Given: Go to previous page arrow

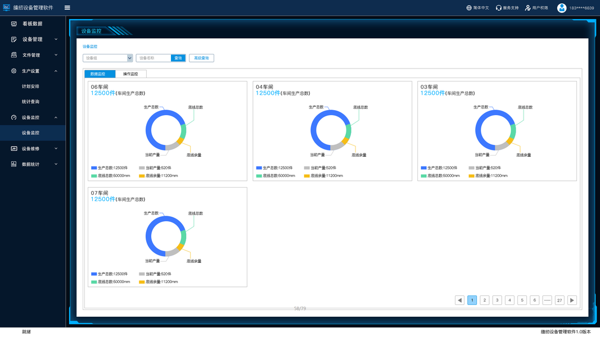Looking at the screenshot, I should [x=459, y=300].
